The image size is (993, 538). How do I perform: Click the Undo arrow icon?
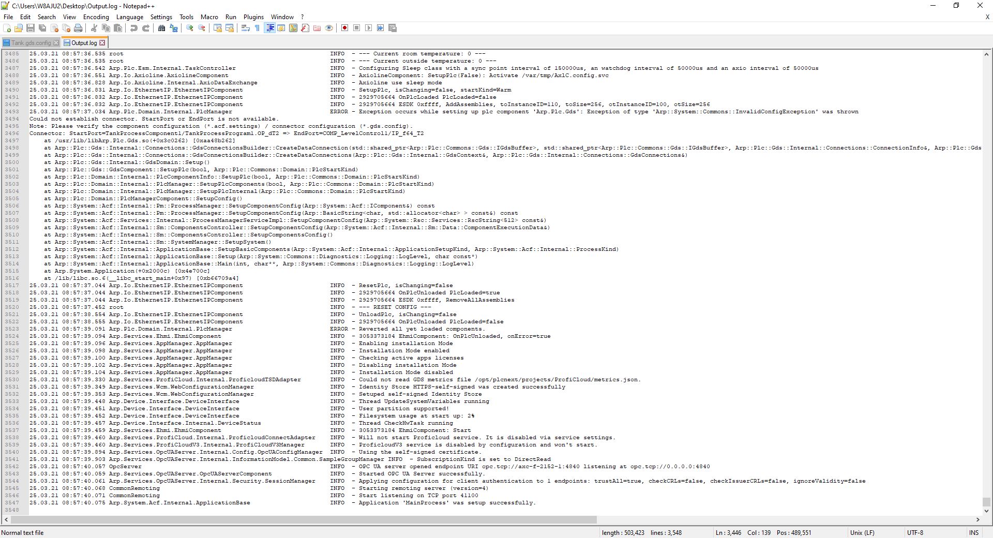(x=134, y=28)
